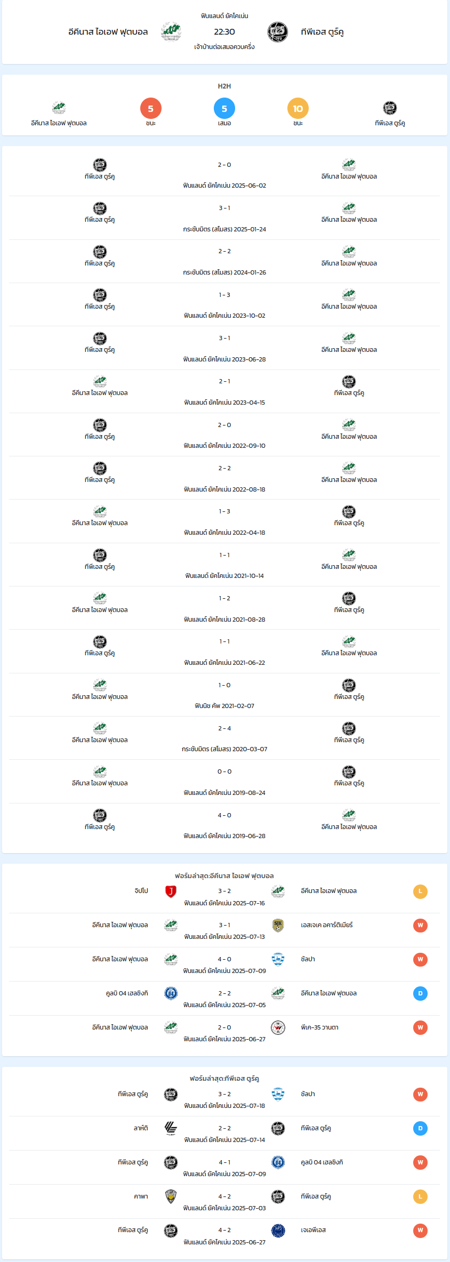This screenshot has width=450, height=1262.
Task: Click the W badge on the 2025-07-18 match
Action: (420, 1095)
